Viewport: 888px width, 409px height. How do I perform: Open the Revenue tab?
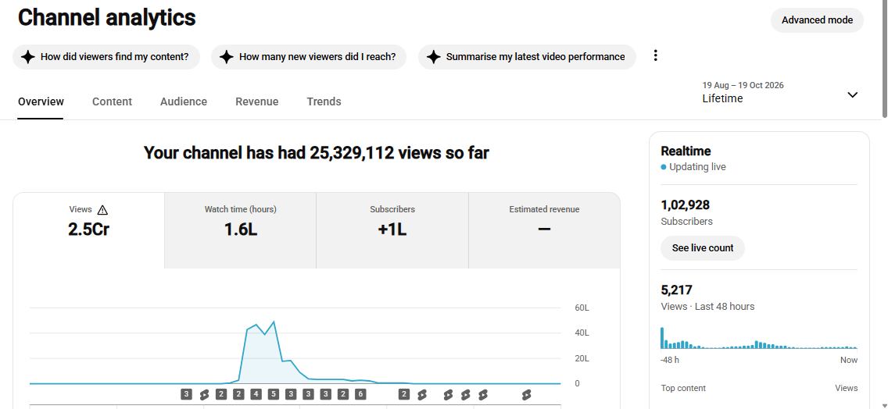257,101
